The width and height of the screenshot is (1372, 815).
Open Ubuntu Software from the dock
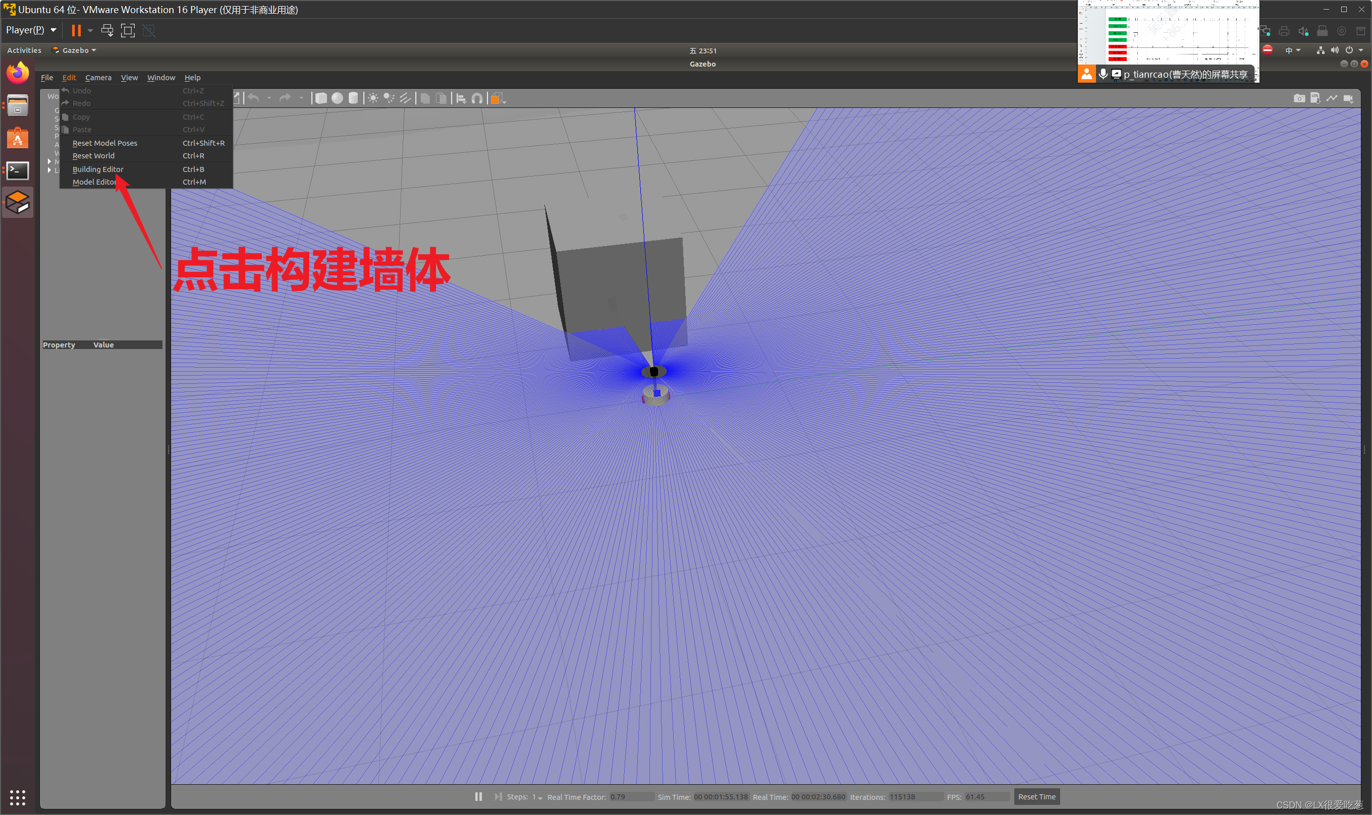tap(18, 138)
